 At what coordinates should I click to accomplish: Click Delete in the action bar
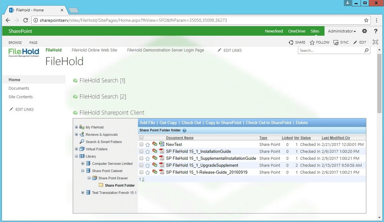tap(302, 123)
